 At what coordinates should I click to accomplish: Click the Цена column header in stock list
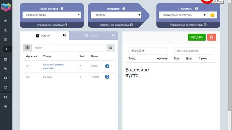[94, 56]
